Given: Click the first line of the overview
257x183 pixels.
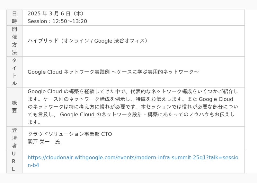Looking at the screenshot, I should coord(133,91).
